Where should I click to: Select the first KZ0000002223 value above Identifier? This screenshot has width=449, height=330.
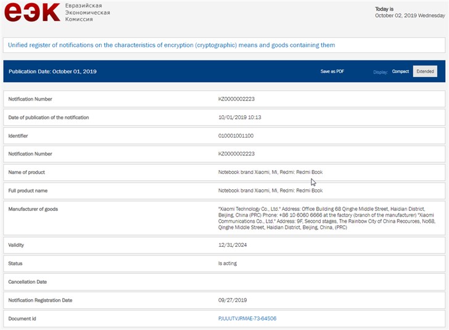236,99
